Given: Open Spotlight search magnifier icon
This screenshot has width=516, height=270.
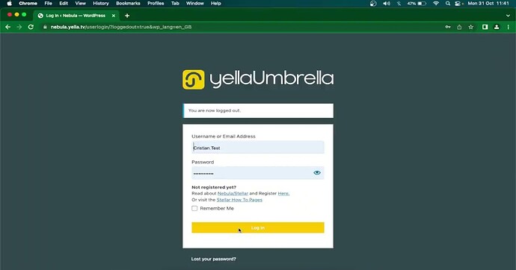Looking at the screenshot, I should (447, 3).
